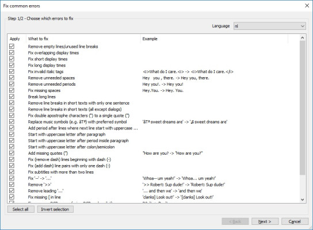The height and width of the screenshot is (230, 313).
Task: Open the Language dropdown set to nl
Action: coord(270,26)
